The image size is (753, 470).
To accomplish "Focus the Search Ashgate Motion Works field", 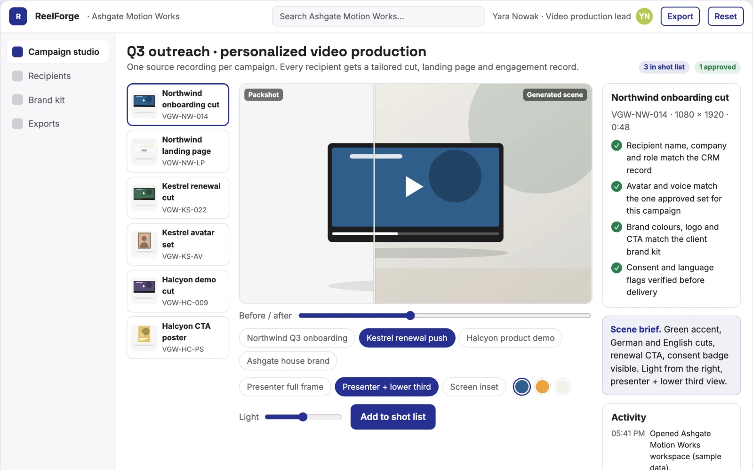I will coord(378,16).
